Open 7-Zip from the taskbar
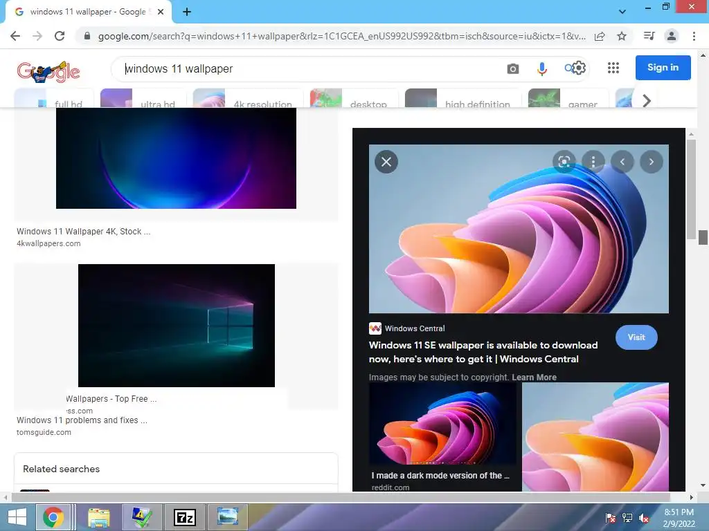 184,517
